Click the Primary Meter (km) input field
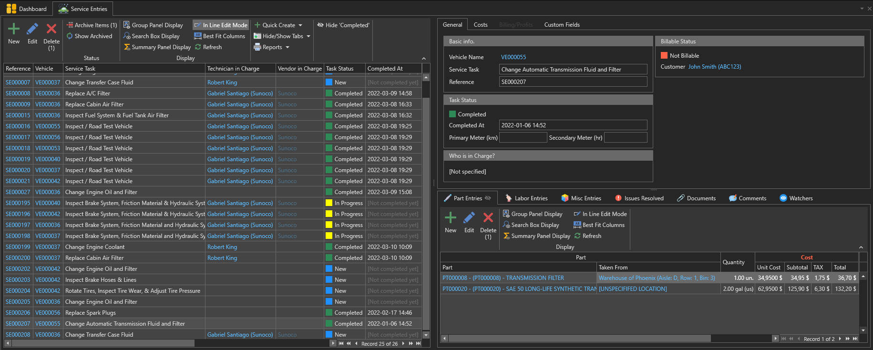Image resolution: width=873 pixels, height=350 pixels. pyautogui.click(x=523, y=138)
